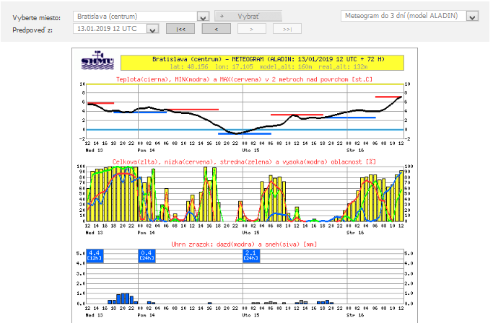
Task: Click the Str 16 label under precipitation chart
Action: [355, 314]
